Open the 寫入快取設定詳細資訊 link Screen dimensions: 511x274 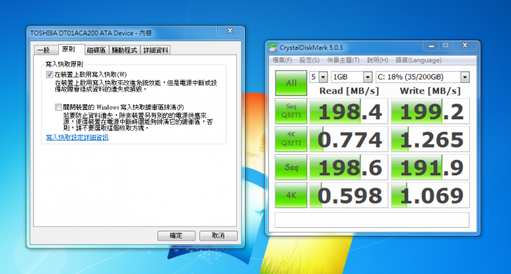point(77,138)
